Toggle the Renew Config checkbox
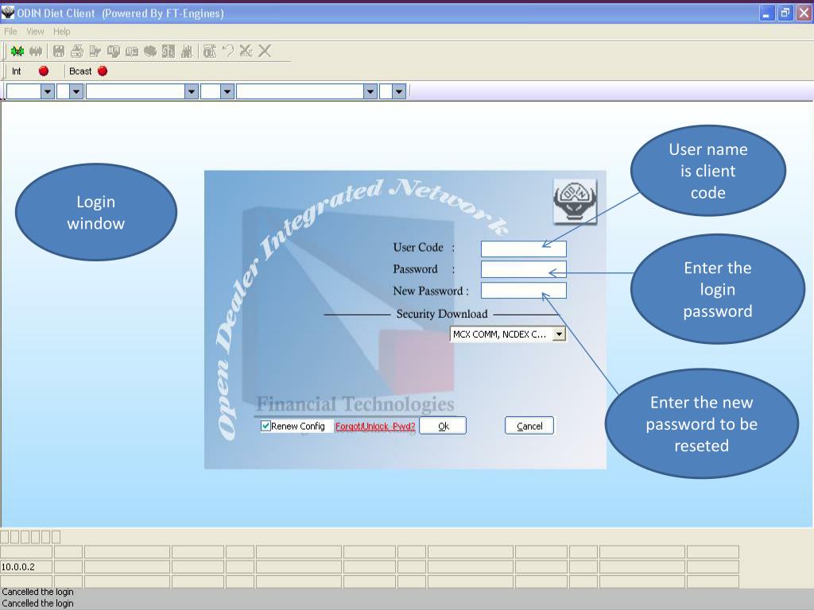This screenshot has width=814, height=610. point(266,426)
